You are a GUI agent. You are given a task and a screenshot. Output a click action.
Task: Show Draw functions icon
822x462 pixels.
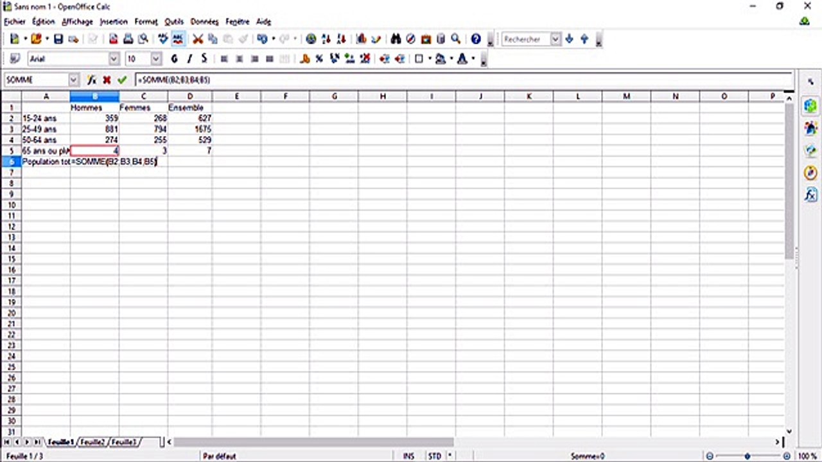tap(376, 39)
